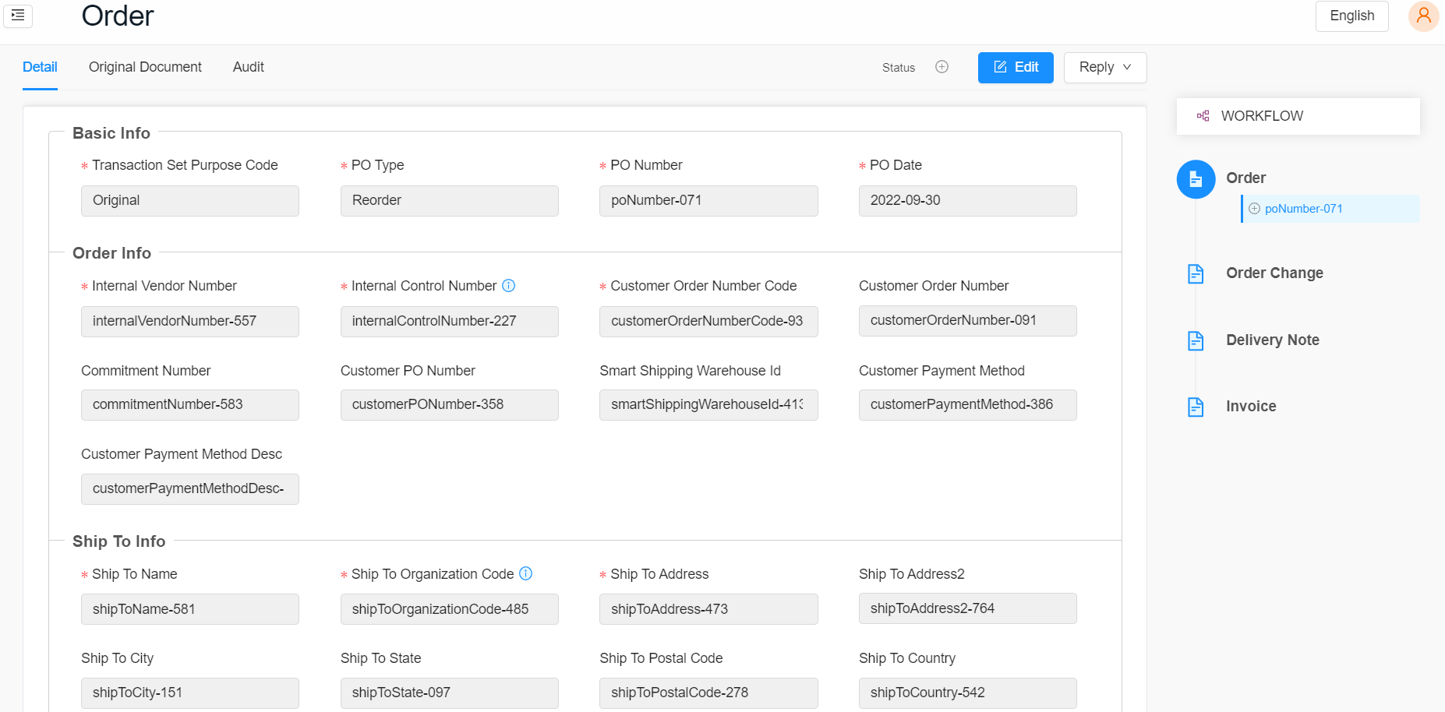Click the PO Type field showing Reorder
This screenshot has width=1445, height=712.
(x=450, y=201)
